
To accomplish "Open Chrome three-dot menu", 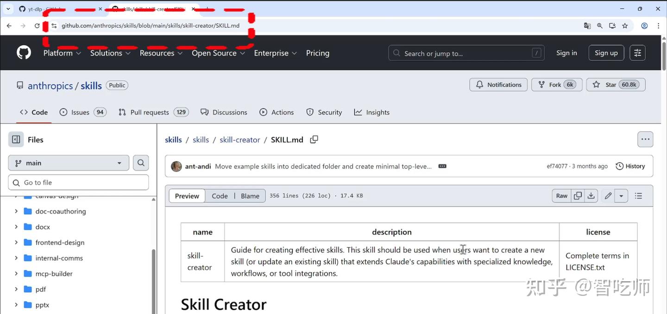I will (x=658, y=26).
